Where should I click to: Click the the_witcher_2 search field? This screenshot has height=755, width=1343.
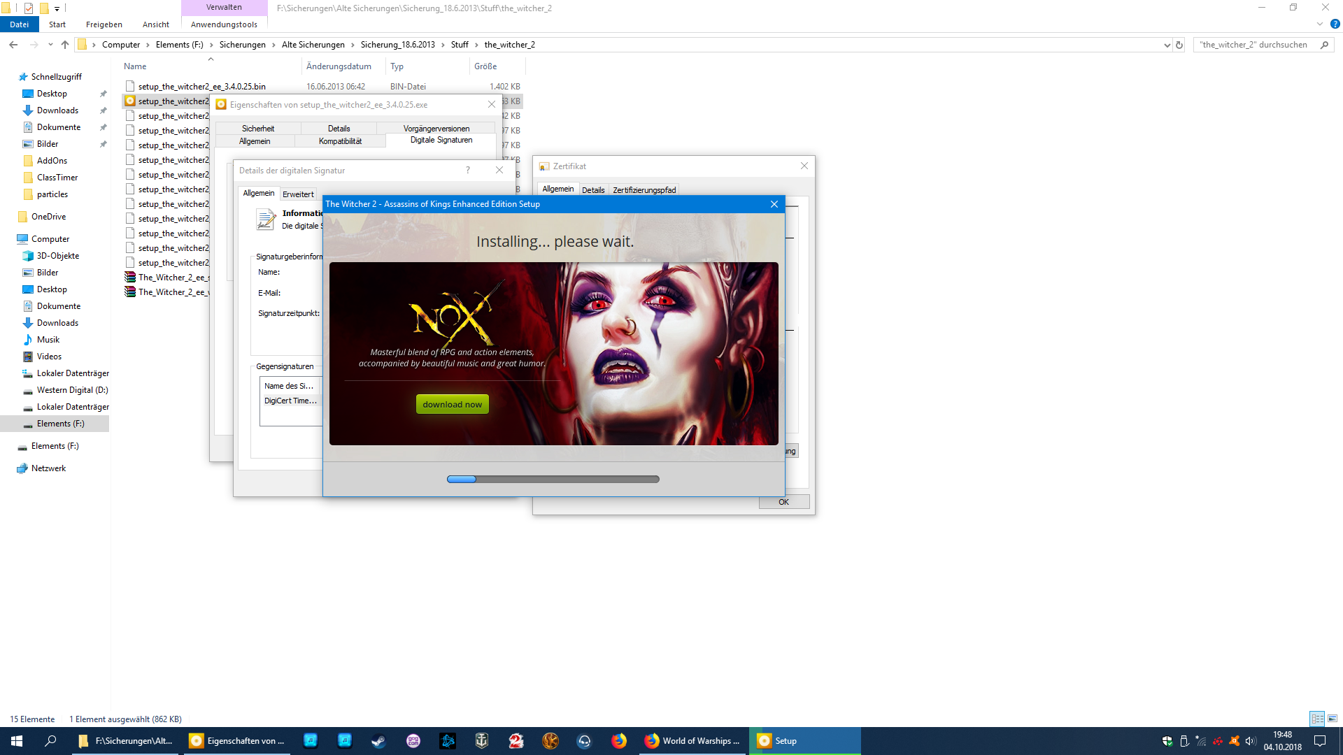(1253, 45)
